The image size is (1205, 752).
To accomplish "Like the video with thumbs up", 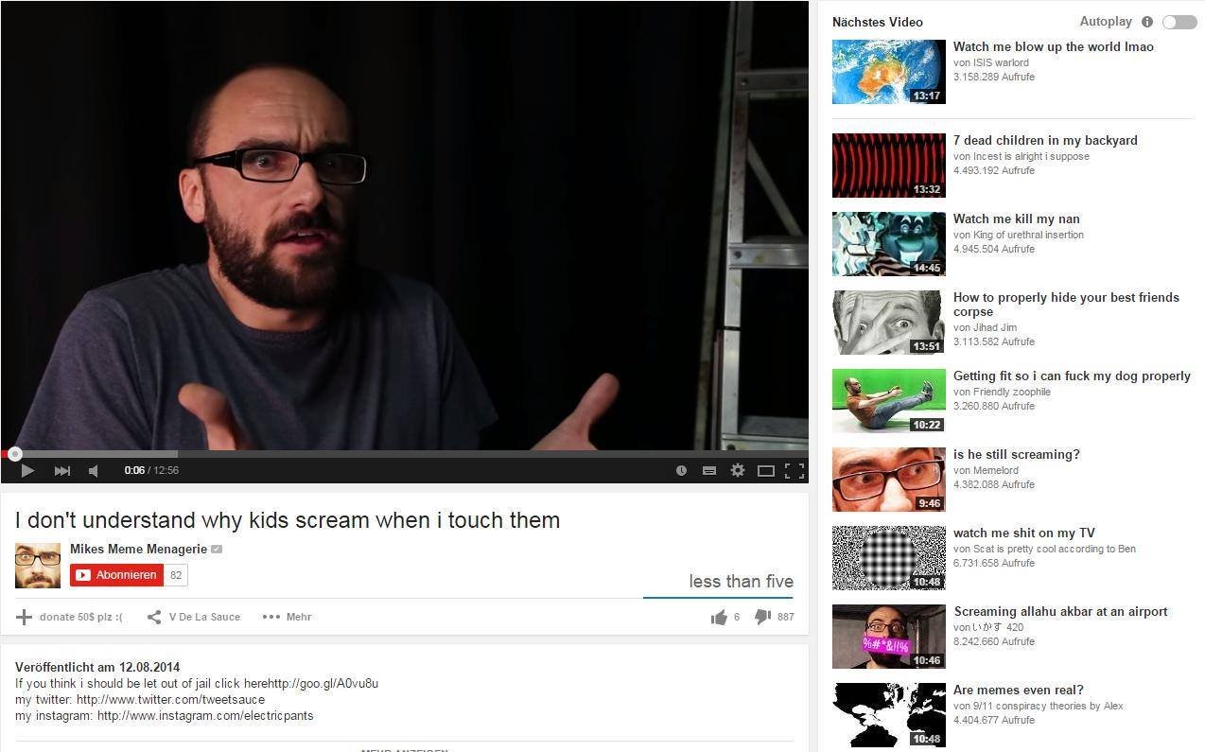I will pos(719,617).
